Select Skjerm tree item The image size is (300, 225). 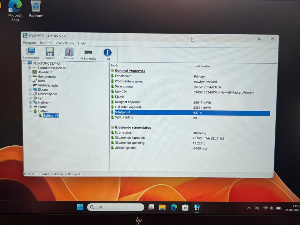(43, 90)
